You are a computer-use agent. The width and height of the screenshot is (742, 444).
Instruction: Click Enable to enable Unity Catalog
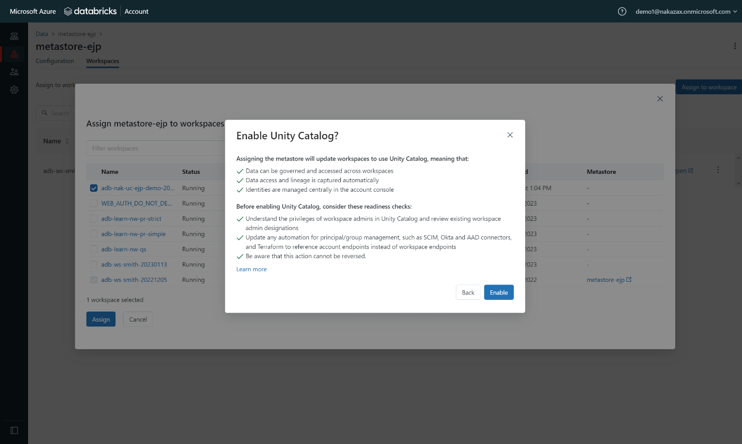click(x=498, y=292)
